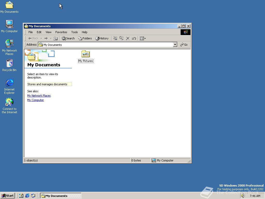Select My Computer desktop icon
Viewport: 265px width, 199px height.
[x=9, y=27]
